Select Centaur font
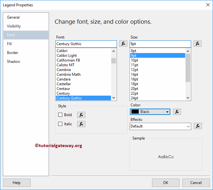 (x=83, y=89)
